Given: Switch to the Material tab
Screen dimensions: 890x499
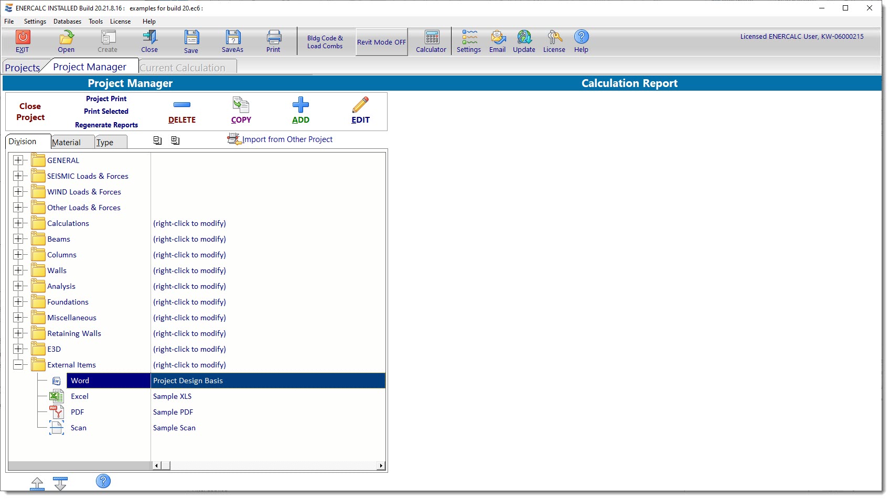Looking at the screenshot, I should coord(67,143).
